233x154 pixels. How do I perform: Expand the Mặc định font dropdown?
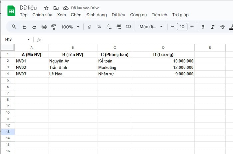click(x=151, y=27)
